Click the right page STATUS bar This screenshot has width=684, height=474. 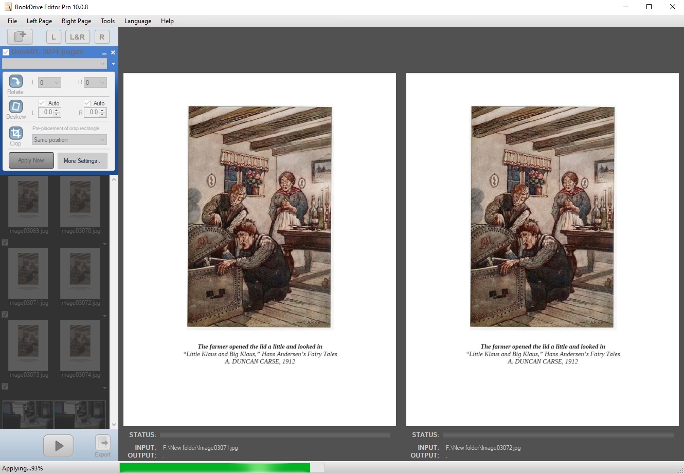point(558,435)
